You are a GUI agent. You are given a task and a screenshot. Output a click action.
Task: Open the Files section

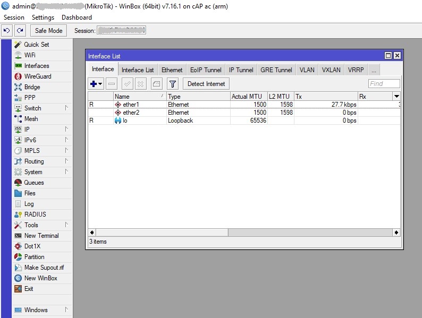pos(43,193)
